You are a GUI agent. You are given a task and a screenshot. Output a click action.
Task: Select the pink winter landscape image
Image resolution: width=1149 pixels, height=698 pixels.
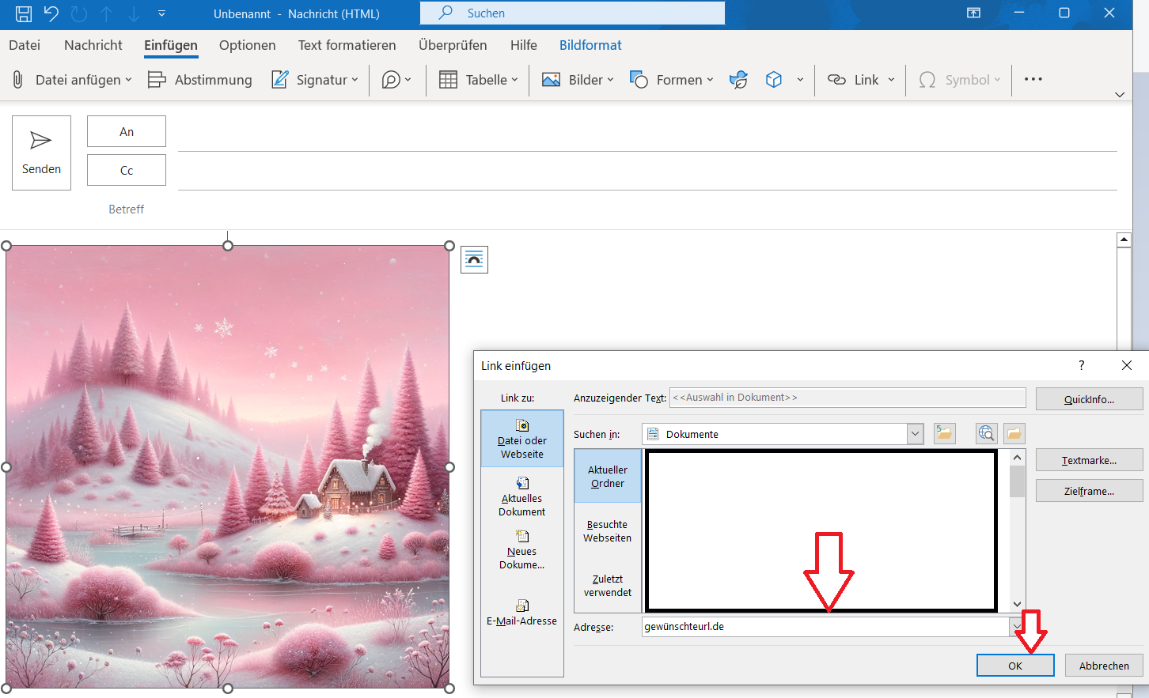228,466
